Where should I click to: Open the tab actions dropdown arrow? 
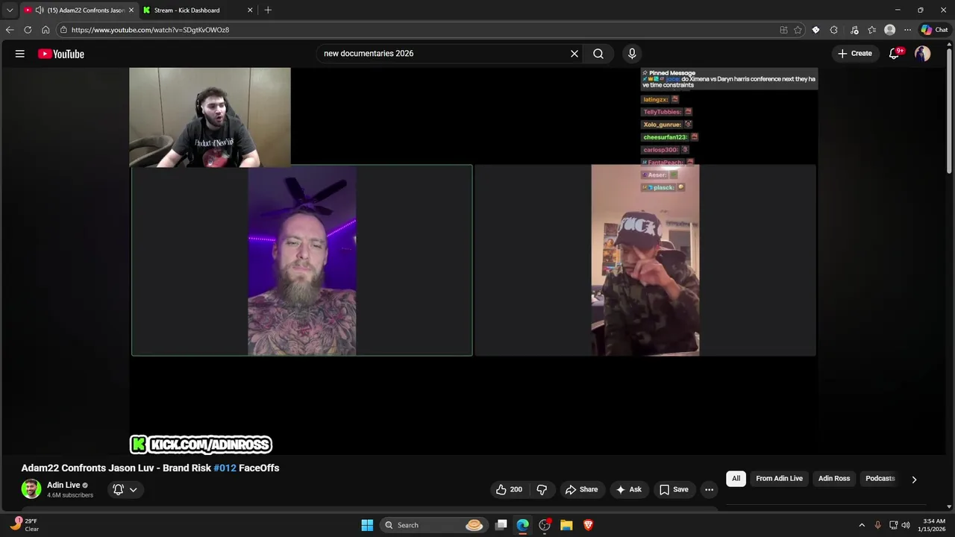(10, 10)
